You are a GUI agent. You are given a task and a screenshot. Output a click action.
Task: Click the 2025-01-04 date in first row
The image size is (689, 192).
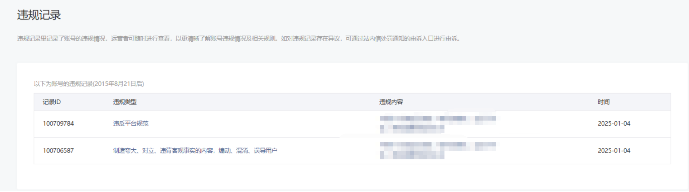(x=614, y=123)
